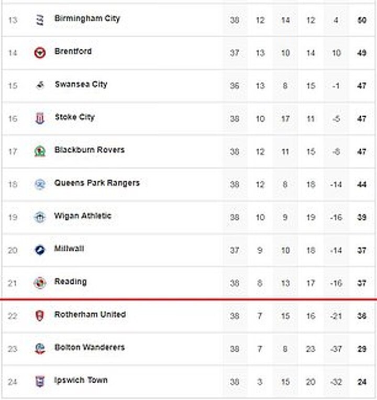377x400 pixels.
Task: Open the Brentford team link
Action: point(73,51)
